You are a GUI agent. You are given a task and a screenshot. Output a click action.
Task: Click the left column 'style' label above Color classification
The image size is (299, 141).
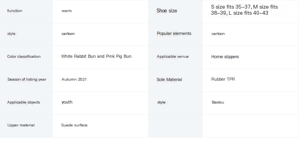click(x=11, y=34)
